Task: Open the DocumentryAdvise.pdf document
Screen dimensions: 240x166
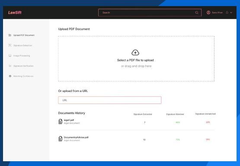Action: [76, 137]
